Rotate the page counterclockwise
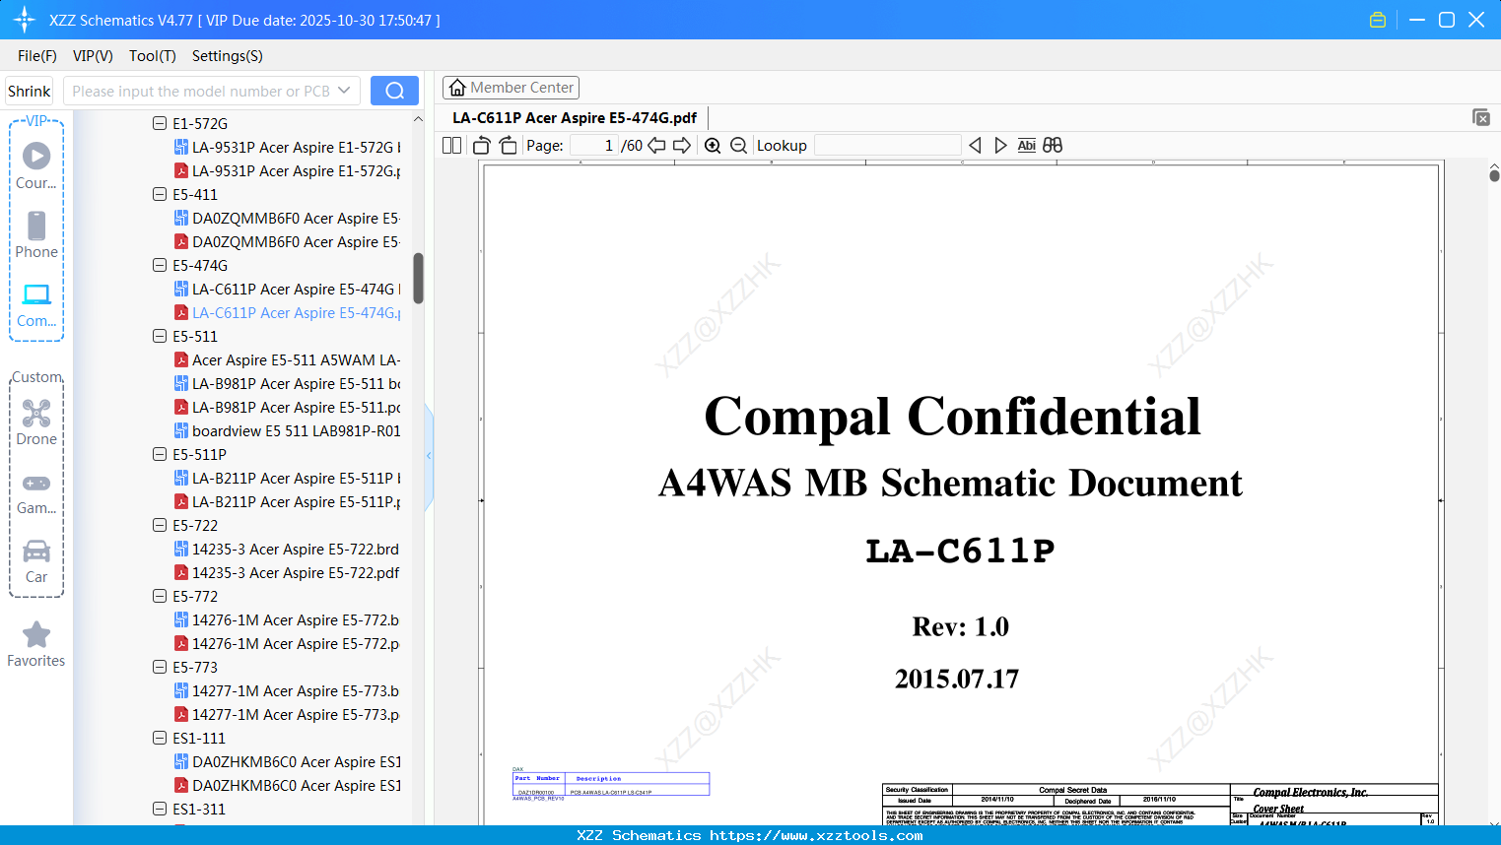This screenshot has width=1501, height=845. (x=482, y=146)
